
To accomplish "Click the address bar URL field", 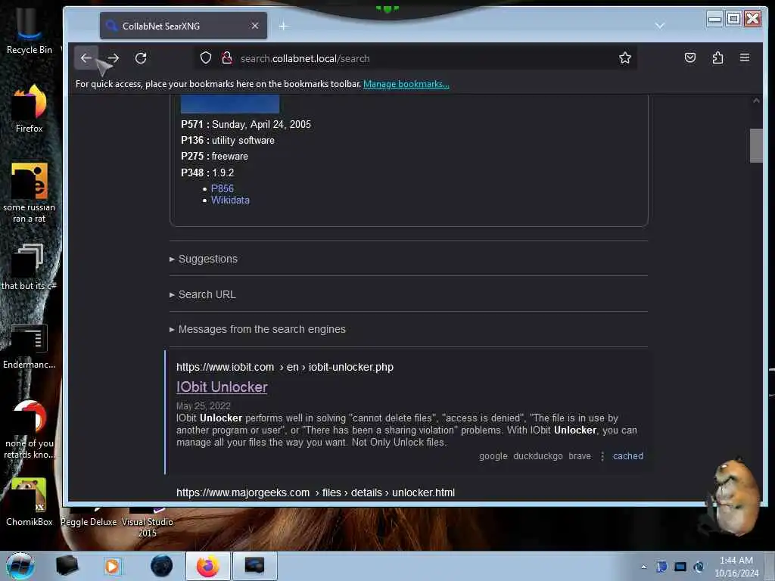I will click(415, 58).
